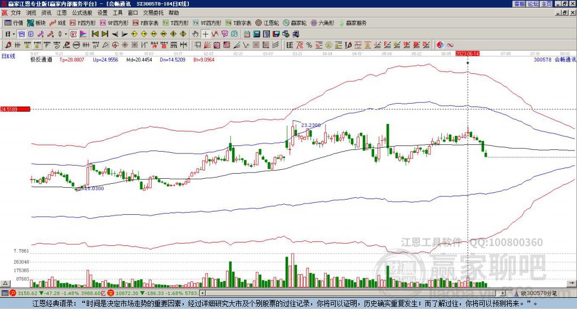The width and height of the screenshot is (577, 309).
Task: Click the 15.0300 low price label
Action: click(94, 188)
